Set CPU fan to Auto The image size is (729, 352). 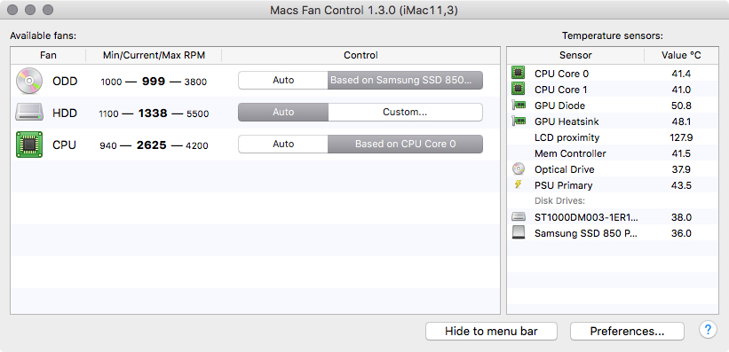(x=283, y=145)
